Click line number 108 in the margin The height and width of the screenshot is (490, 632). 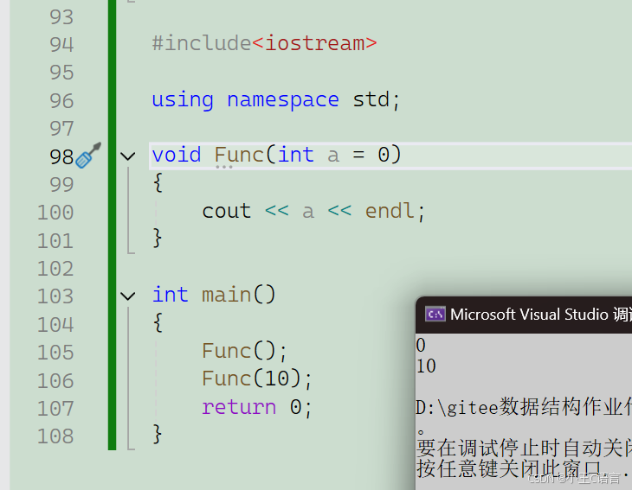click(55, 436)
